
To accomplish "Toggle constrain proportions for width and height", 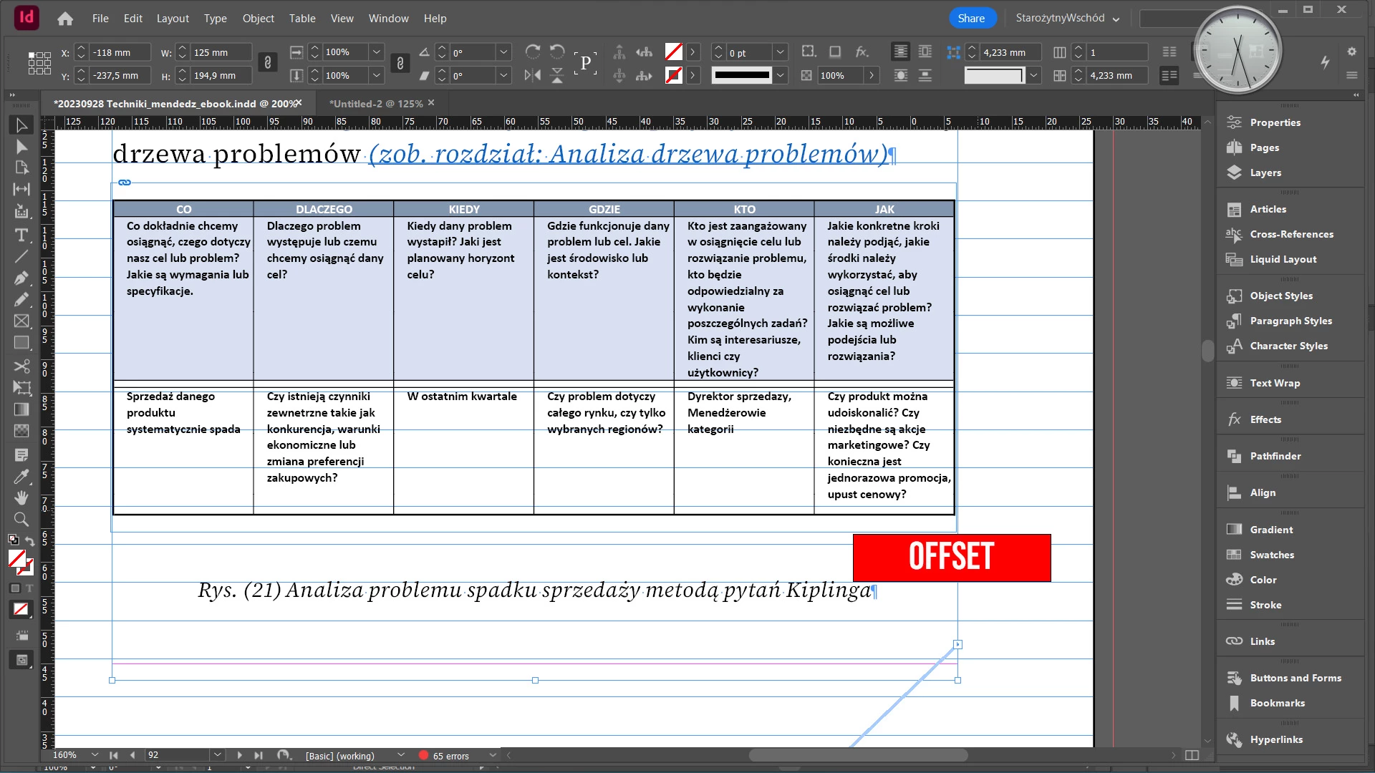I will coord(267,63).
